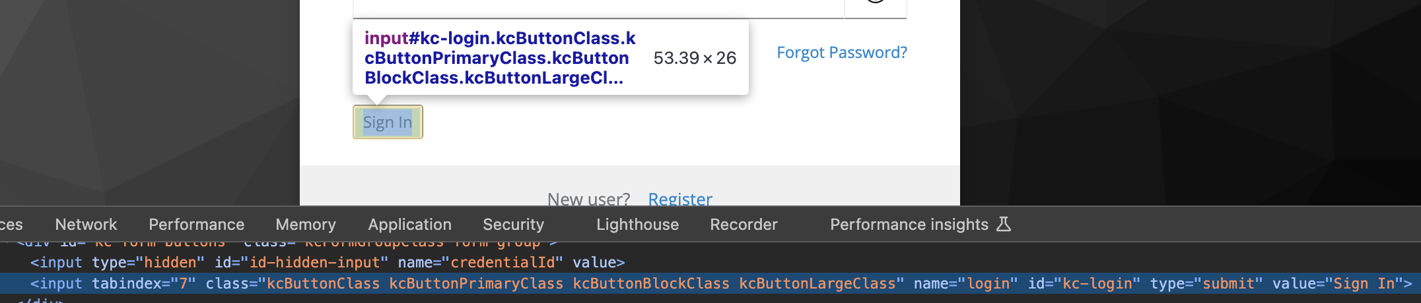Click the value="Sign In" attribute in the DOM

coord(1333,283)
